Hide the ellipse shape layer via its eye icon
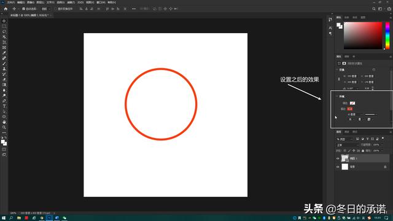 click(x=338, y=158)
